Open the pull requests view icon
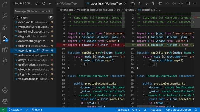The height and width of the screenshot is (112, 200). pyautogui.click(x=5, y=61)
